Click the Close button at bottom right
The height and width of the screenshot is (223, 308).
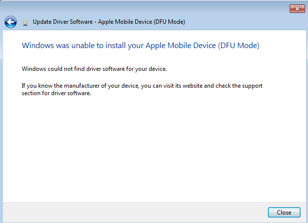[x=284, y=213]
